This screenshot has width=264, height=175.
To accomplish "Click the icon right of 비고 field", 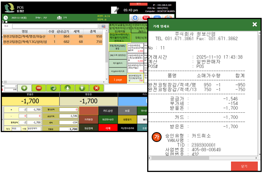I will point(104,26).
